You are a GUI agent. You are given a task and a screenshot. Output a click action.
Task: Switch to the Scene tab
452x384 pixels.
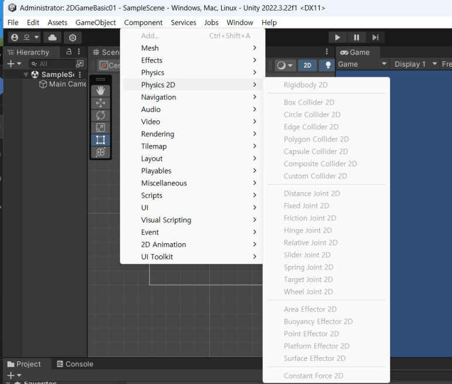pyautogui.click(x=106, y=52)
